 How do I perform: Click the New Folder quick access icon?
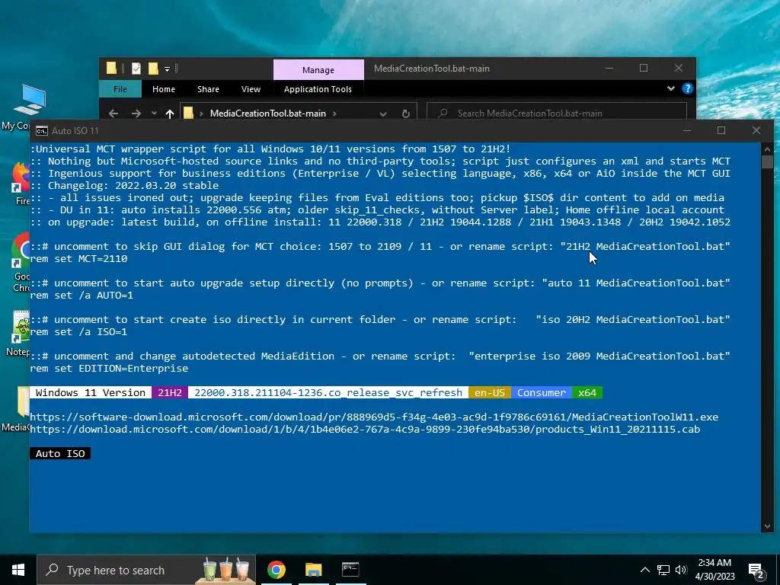[152, 69]
